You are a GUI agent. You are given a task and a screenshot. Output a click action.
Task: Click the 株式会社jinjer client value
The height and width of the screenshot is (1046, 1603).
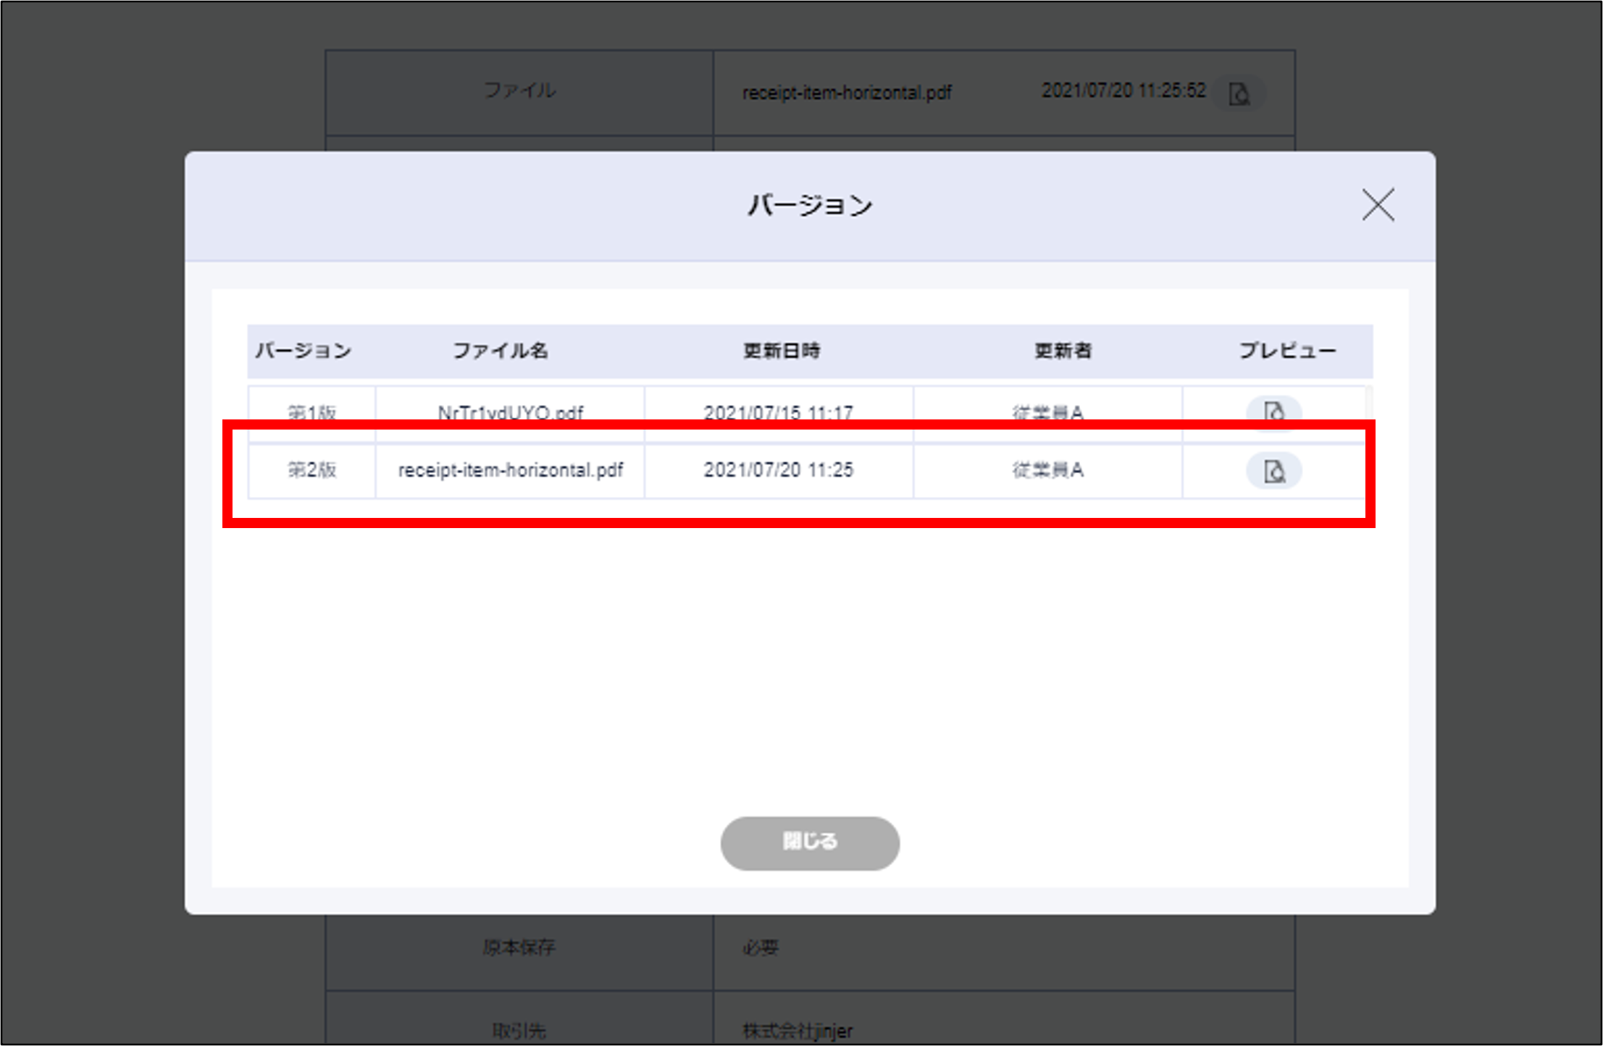click(798, 1030)
